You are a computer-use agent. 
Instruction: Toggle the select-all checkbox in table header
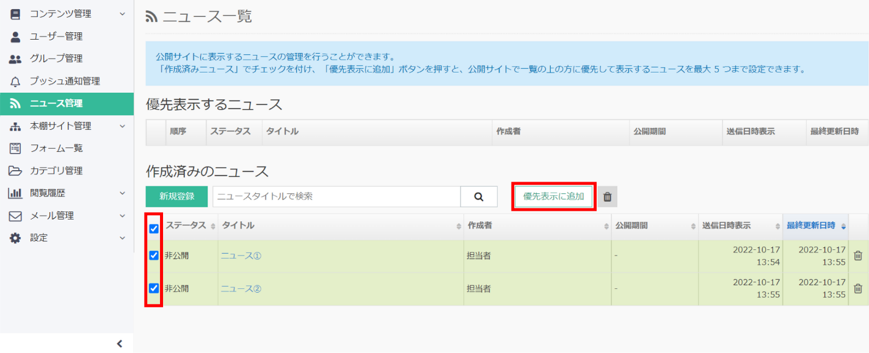click(154, 229)
